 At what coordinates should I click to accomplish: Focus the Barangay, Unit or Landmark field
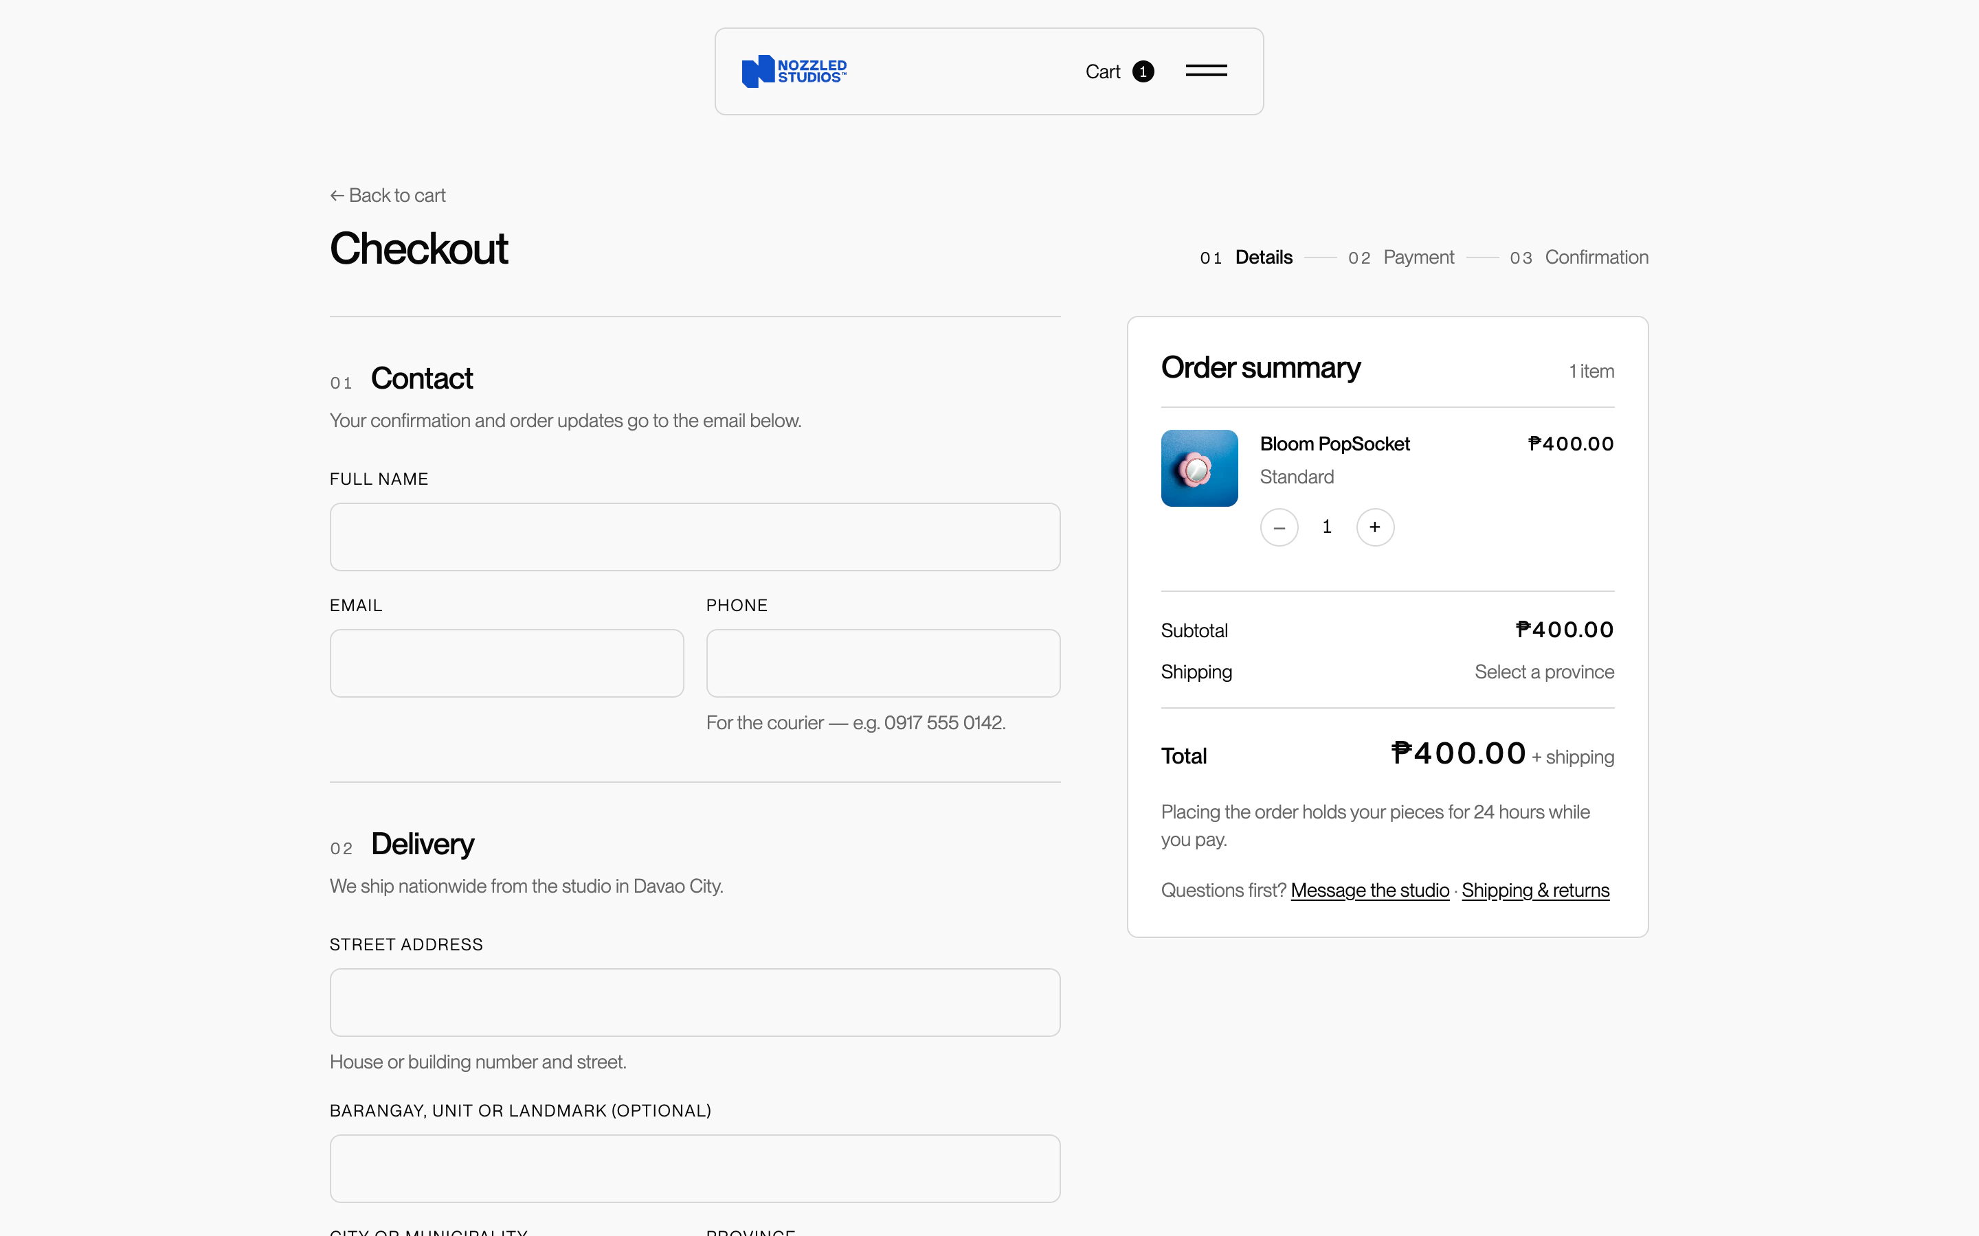(x=695, y=1168)
